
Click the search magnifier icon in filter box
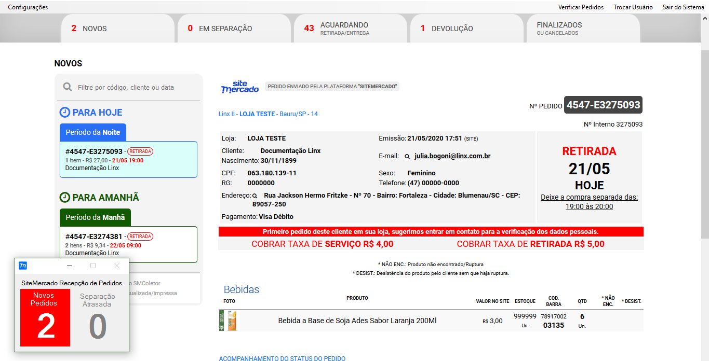click(68, 87)
